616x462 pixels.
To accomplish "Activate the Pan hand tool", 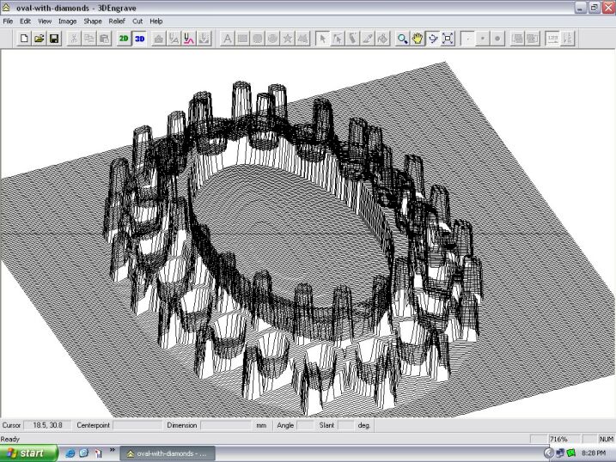I will coord(418,39).
